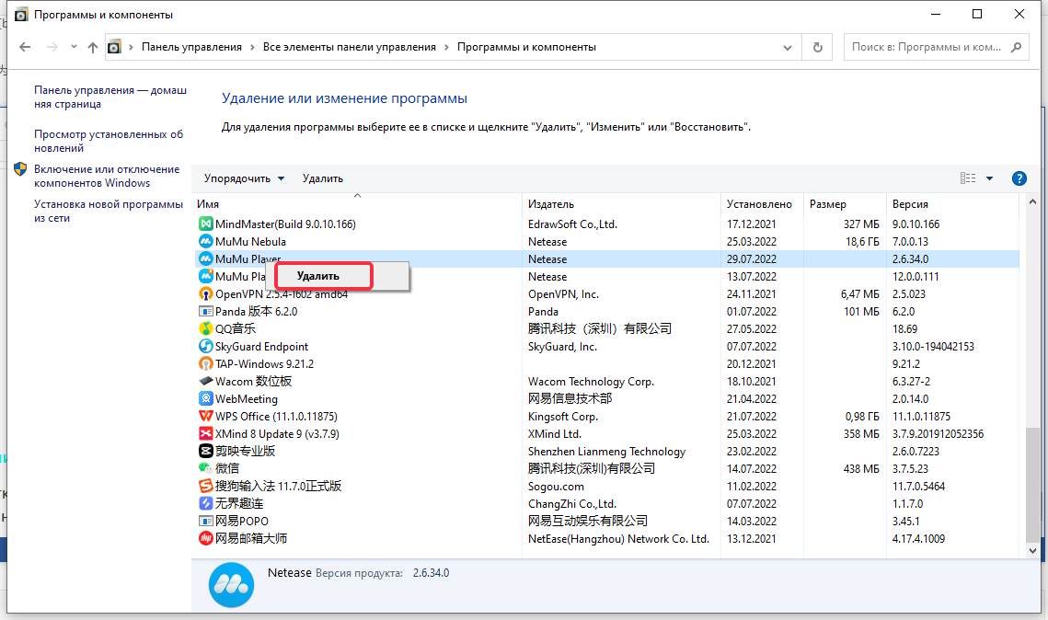This screenshot has height=620, width=1048.
Task: Click Панель управления in breadcrumb
Action: [x=191, y=48]
